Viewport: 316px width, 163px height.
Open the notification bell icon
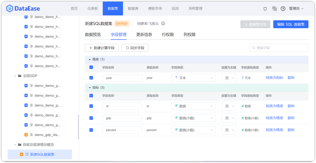[x=265, y=9]
